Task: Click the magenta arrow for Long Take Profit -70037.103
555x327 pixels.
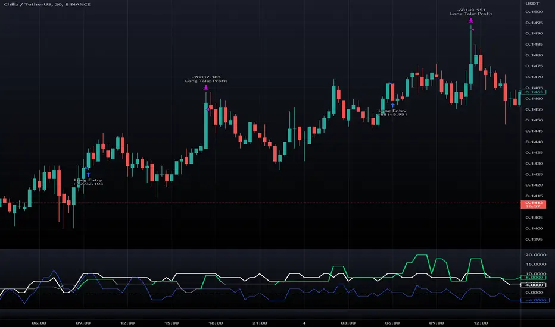Action: [x=206, y=87]
